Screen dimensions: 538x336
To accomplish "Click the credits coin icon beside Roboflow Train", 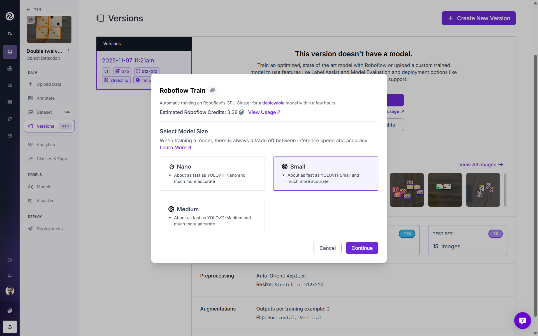I will 212,90.
